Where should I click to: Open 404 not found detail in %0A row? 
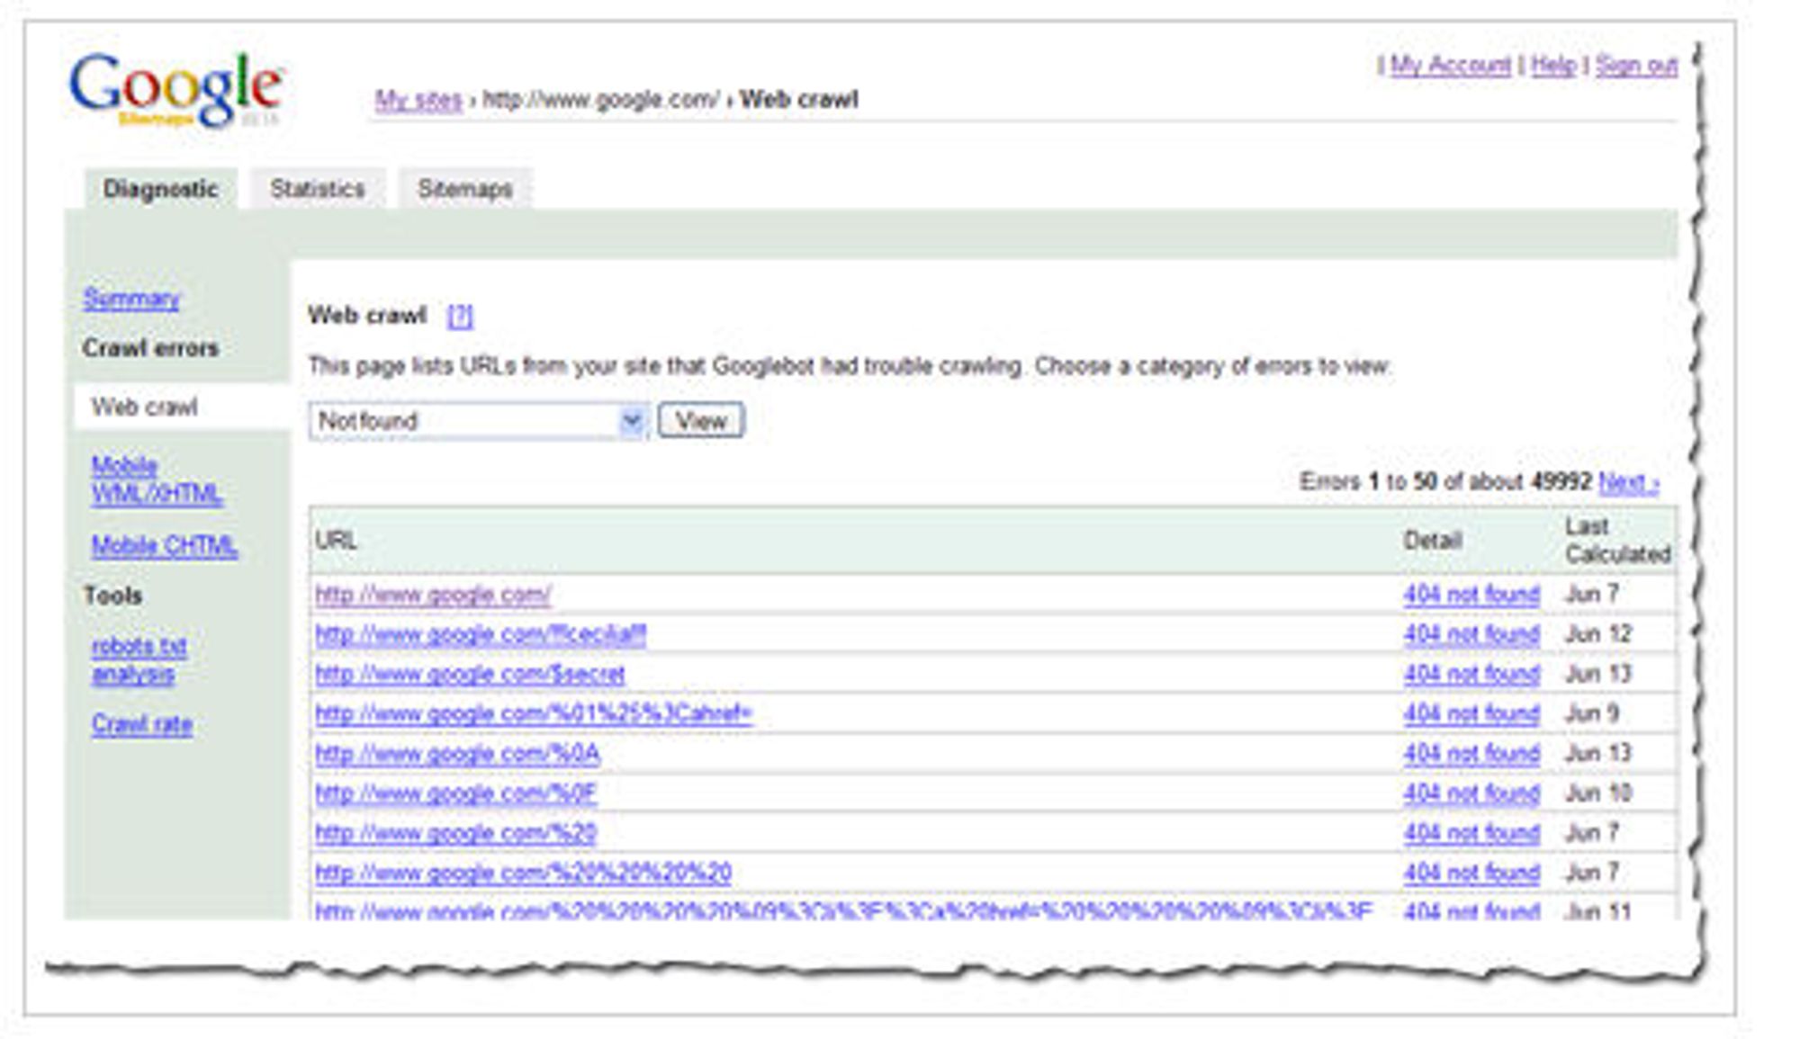point(1471,754)
